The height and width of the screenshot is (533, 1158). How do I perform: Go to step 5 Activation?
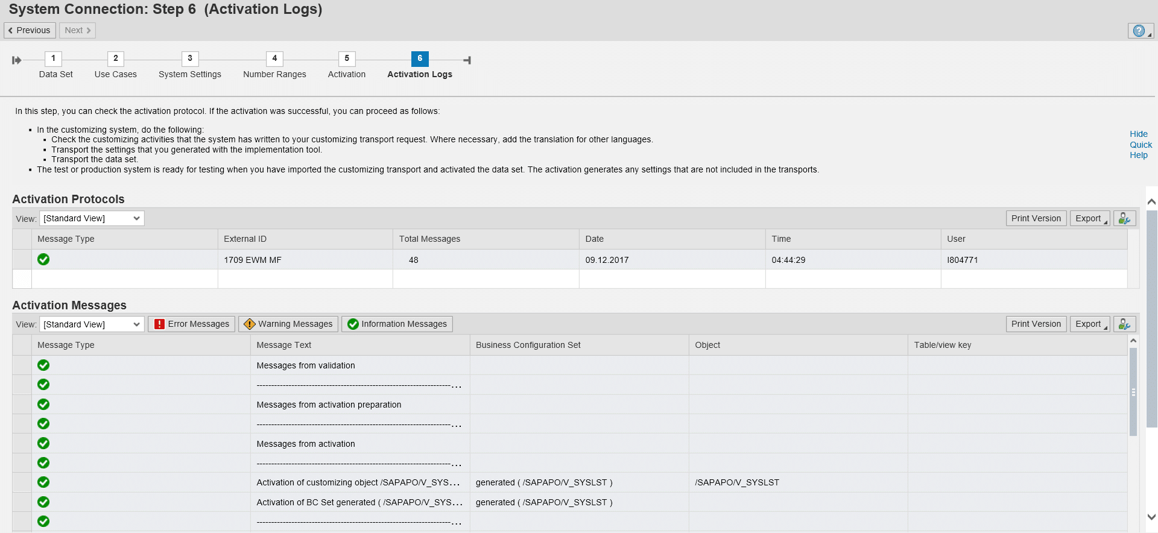[347, 58]
